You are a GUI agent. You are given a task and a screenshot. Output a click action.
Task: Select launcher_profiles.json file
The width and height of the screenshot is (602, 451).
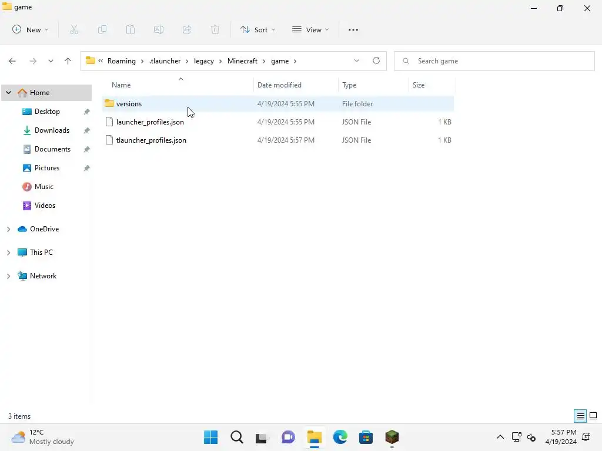(x=278, y=122)
